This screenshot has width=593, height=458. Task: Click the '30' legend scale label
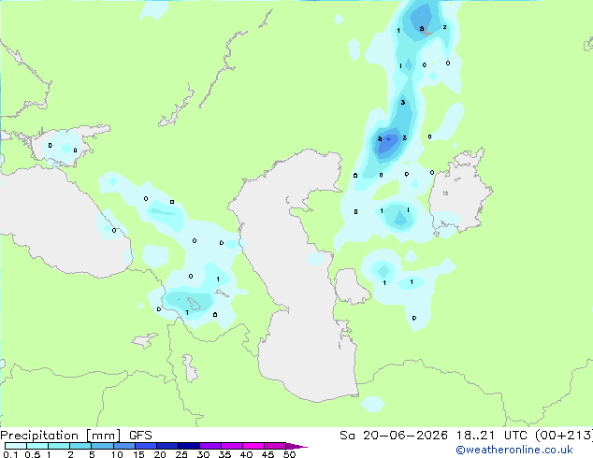pos(203,454)
